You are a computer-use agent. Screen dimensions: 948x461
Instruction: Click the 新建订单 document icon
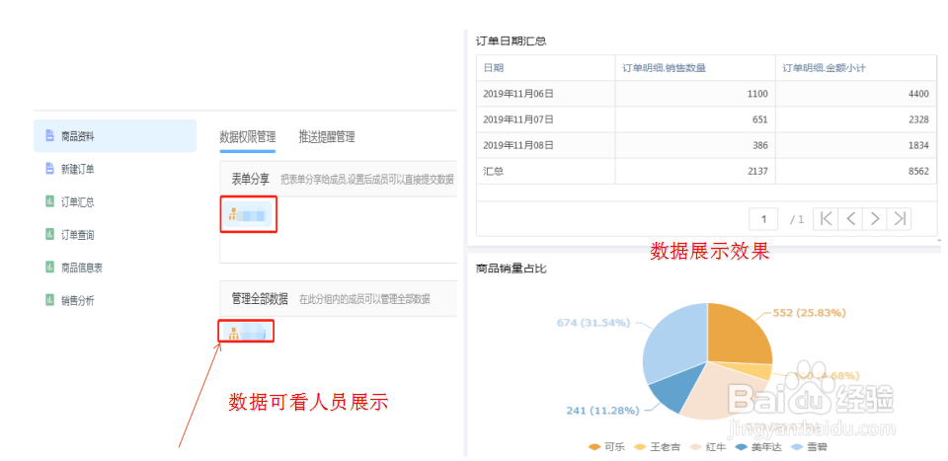point(50,169)
